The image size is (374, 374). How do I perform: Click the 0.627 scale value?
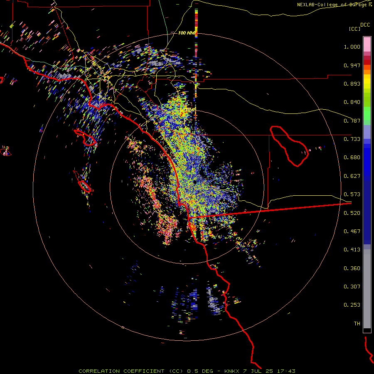[352, 176]
